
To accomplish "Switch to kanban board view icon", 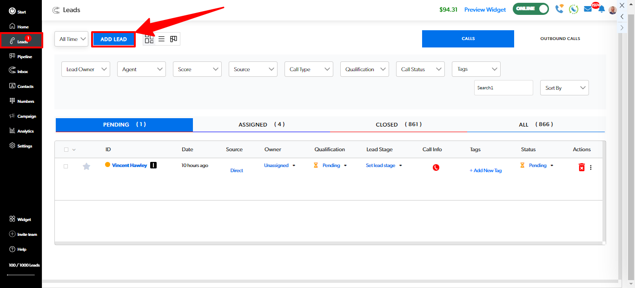I will (x=173, y=39).
